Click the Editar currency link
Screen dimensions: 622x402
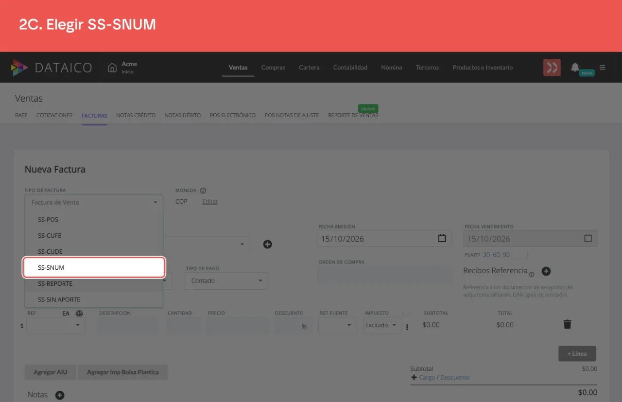point(210,201)
